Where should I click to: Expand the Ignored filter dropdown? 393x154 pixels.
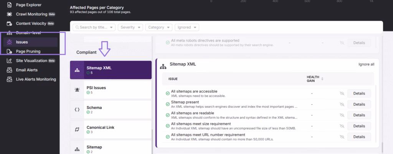pyautogui.click(x=187, y=27)
